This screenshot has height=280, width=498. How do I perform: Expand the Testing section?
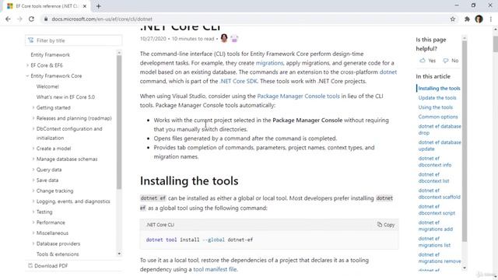click(33, 212)
